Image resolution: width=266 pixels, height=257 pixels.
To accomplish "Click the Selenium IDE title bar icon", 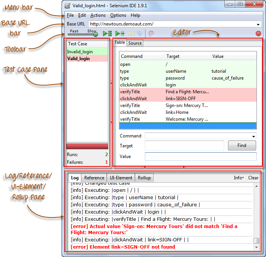I will 67,6.
